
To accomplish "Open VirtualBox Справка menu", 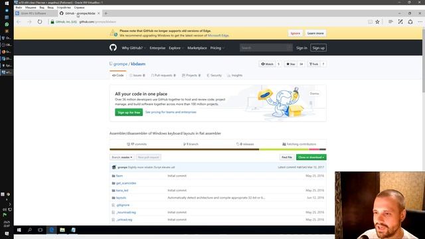I will coord(79,7).
